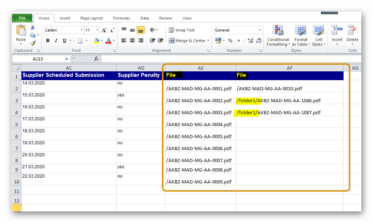Screen dimensions: 373x223
Task: Click the Increase Decimal icon
Action: 250,41
